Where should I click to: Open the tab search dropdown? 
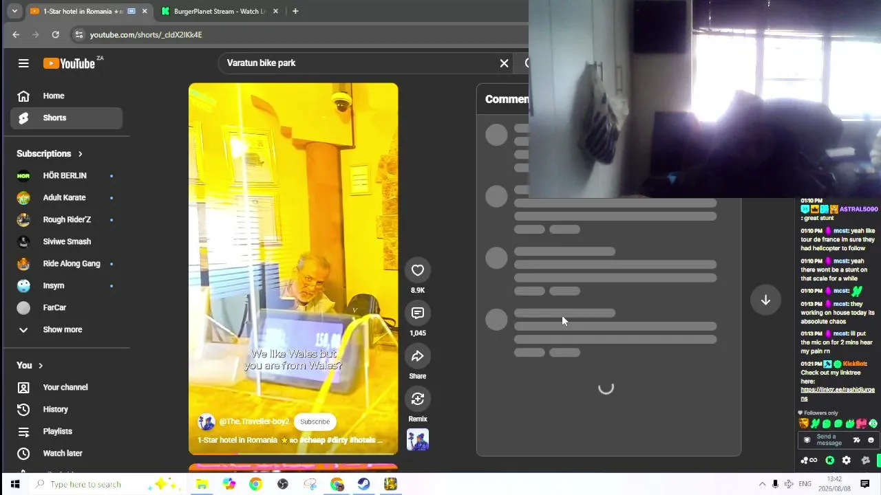14,11
